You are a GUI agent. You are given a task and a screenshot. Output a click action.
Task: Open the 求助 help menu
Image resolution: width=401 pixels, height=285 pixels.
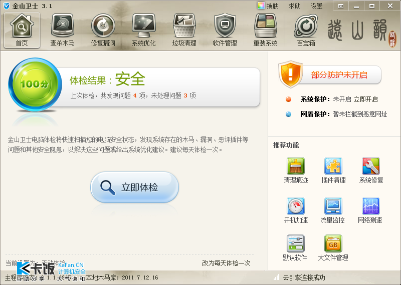click(294, 6)
